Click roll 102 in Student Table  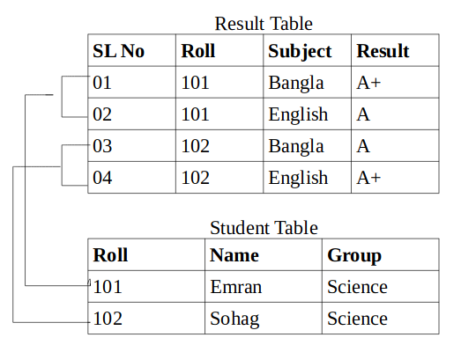point(146,319)
